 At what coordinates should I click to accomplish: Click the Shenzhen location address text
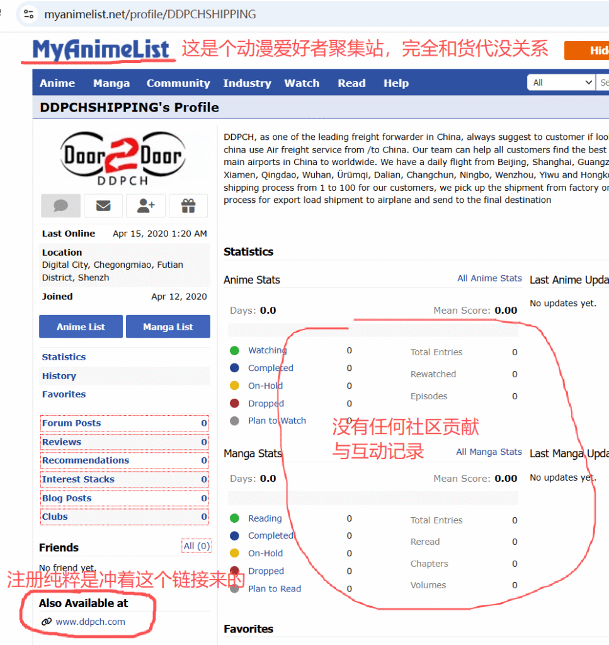113,271
